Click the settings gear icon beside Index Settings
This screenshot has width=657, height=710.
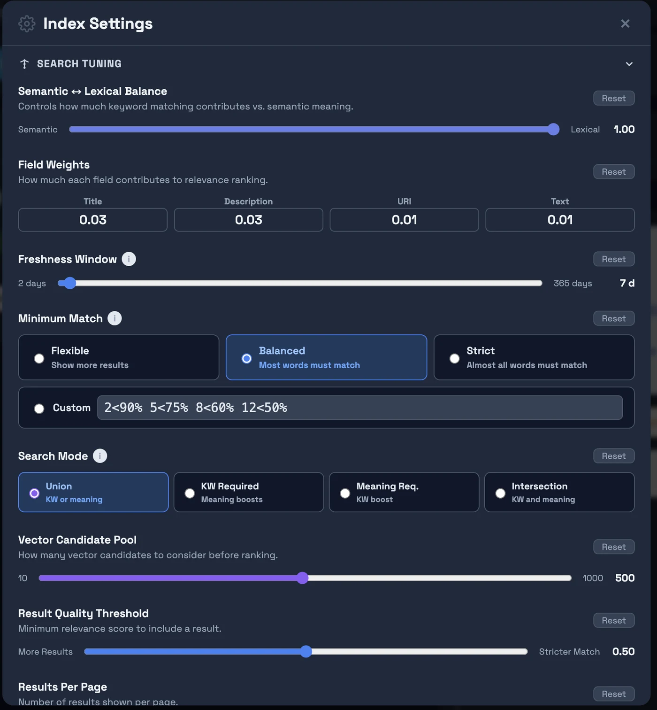pyautogui.click(x=27, y=23)
